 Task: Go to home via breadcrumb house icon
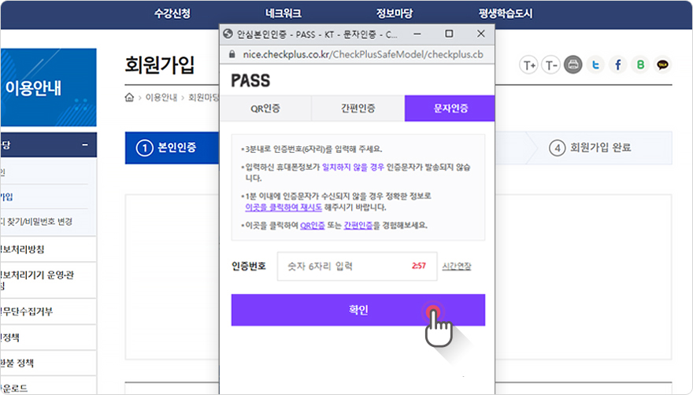pyautogui.click(x=129, y=98)
